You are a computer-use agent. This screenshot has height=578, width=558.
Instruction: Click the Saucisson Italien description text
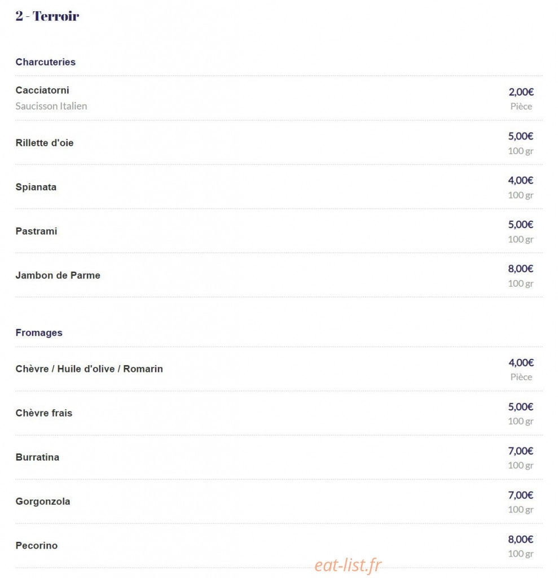51,106
